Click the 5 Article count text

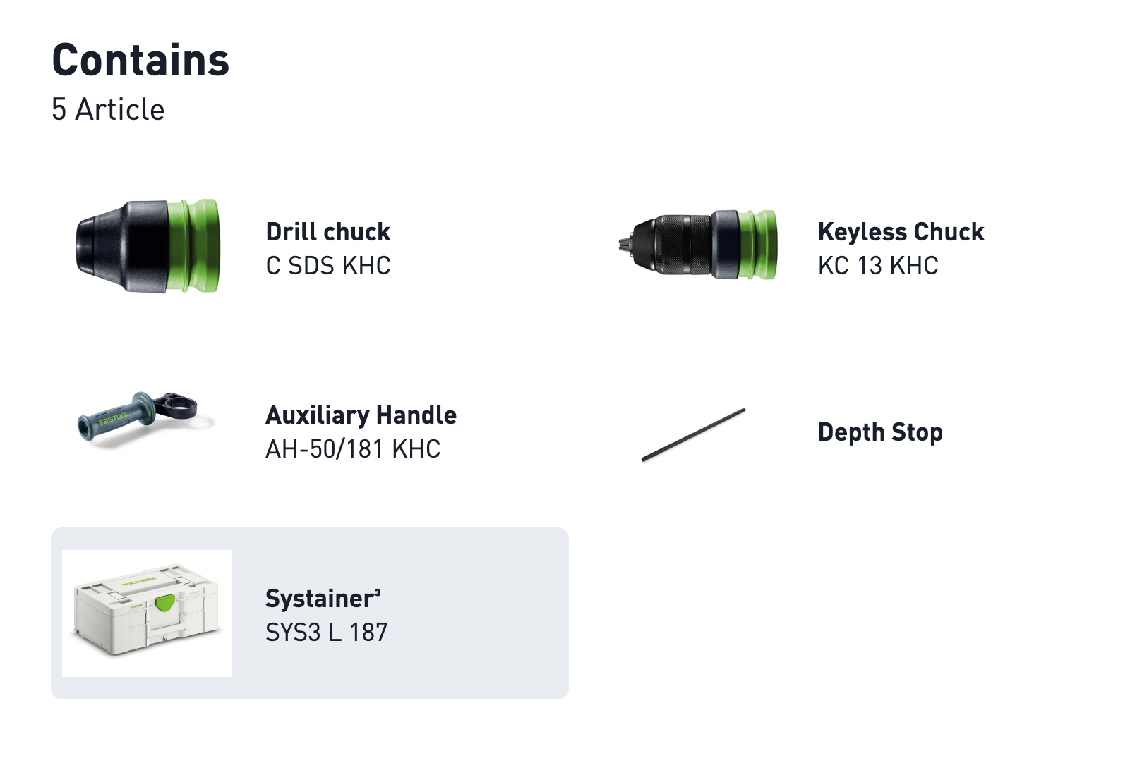coord(108,110)
